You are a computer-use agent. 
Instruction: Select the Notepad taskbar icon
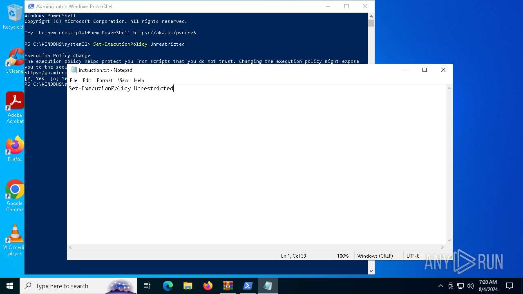[268, 286]
